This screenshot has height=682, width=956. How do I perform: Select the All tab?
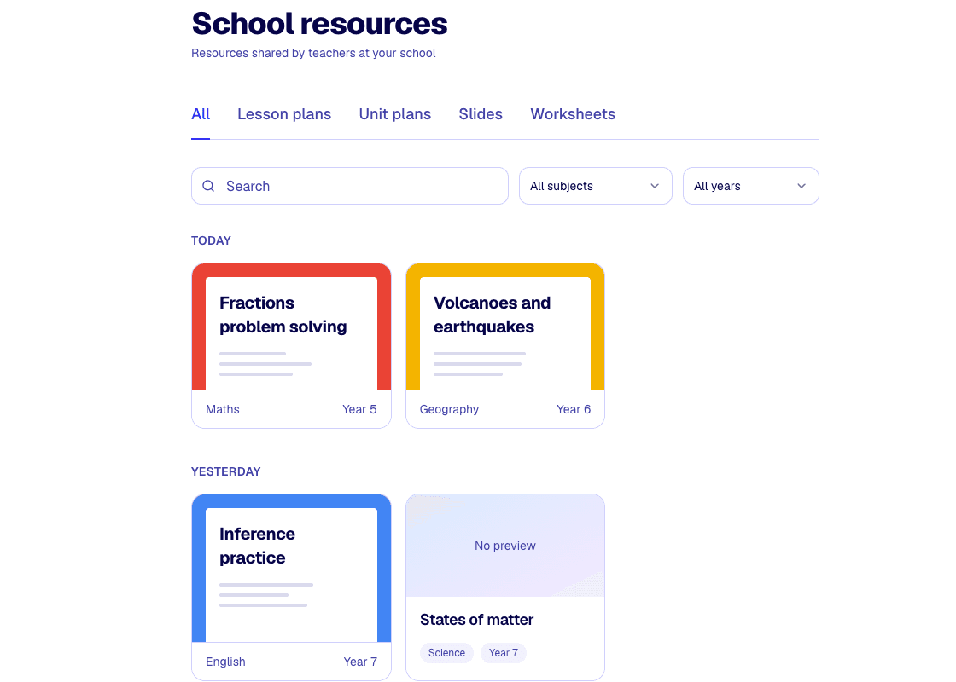coord(201,114)
